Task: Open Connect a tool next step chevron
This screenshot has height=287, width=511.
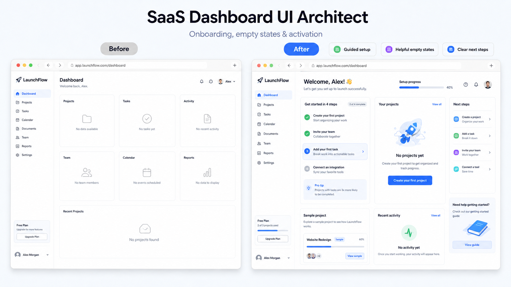Action: [x=490, y=169]
